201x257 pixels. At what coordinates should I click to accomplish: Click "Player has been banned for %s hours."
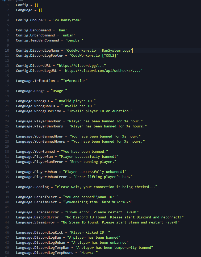108,126
